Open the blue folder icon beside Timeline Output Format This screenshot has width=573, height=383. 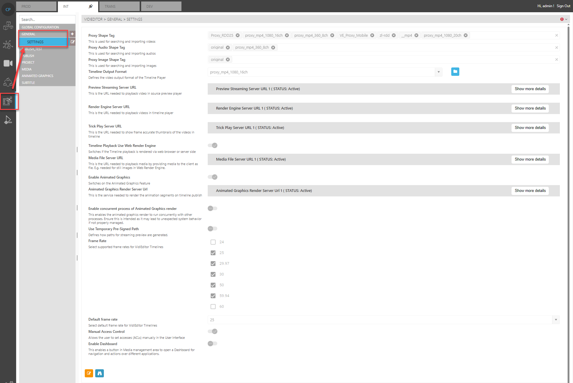point(455,72)
